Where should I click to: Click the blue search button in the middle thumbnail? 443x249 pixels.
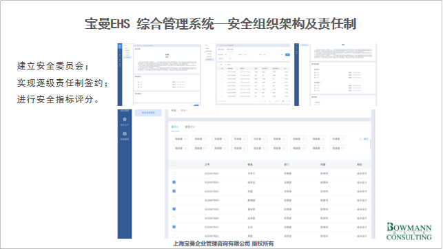coord(287,55)
